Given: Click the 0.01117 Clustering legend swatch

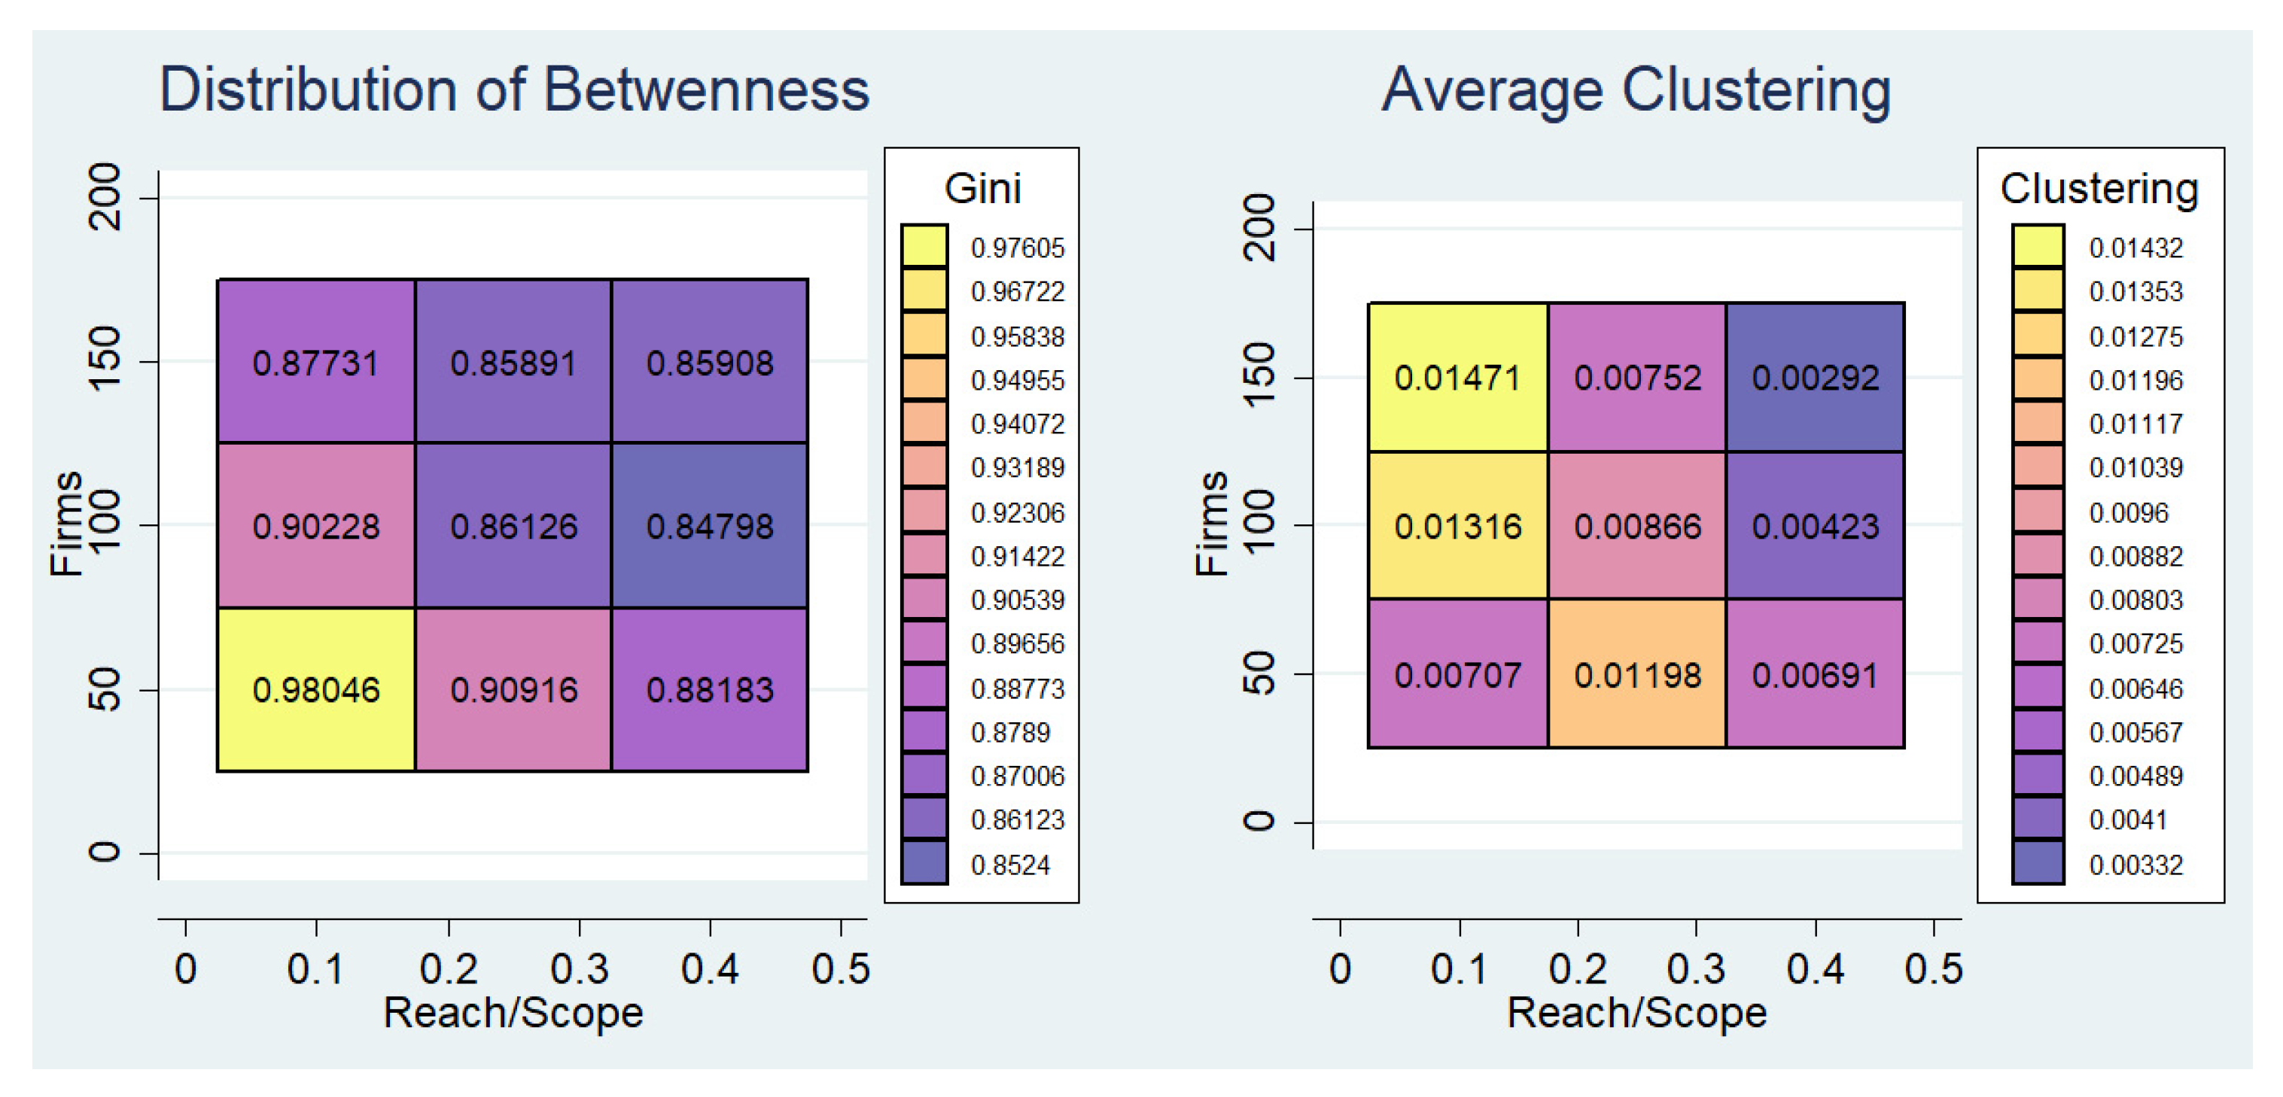Looking at the screenshot, I should 2038,424.
